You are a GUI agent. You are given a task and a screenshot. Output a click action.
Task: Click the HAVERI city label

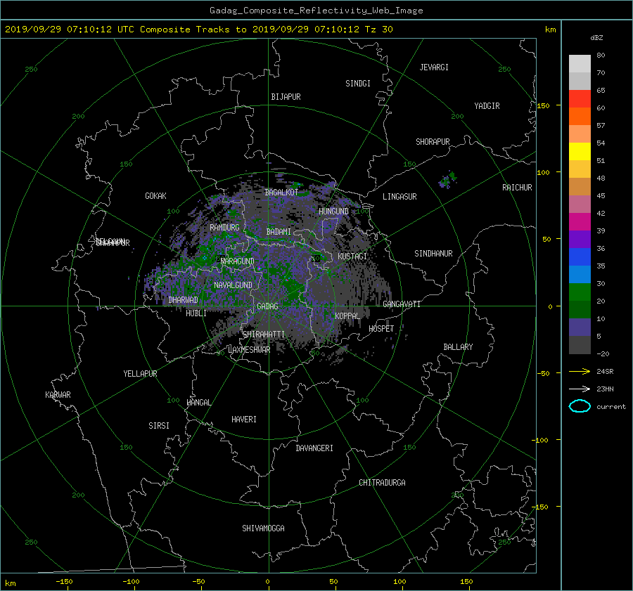(244, 420)
